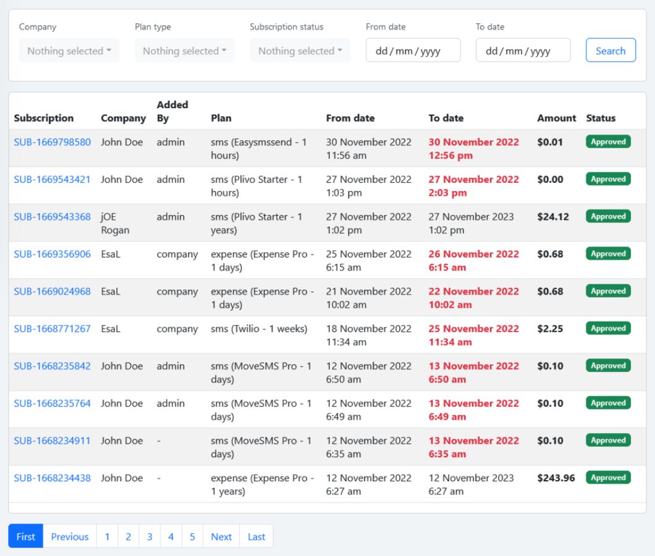This screenshot has height=556, width=655.
Task: Open subscription SUB-1669543421
Action: click(x=53, y=179)
